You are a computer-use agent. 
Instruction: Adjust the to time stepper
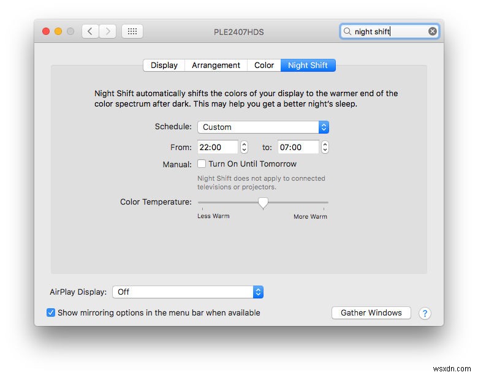325,147
